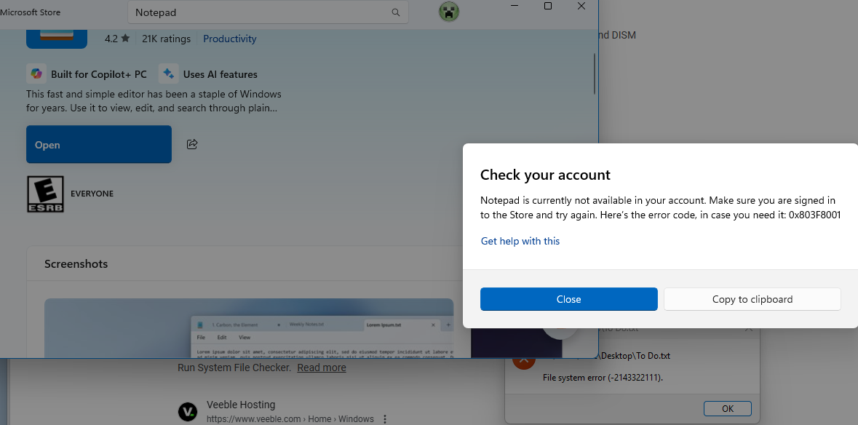Minimize the Microsoft Store window

[x=515, y=6]
